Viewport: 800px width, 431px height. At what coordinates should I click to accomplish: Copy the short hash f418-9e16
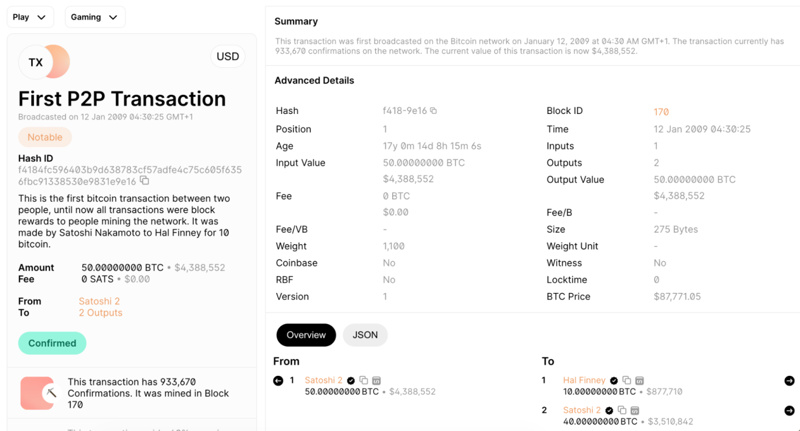pyautogui.click(x=433, y=110)
